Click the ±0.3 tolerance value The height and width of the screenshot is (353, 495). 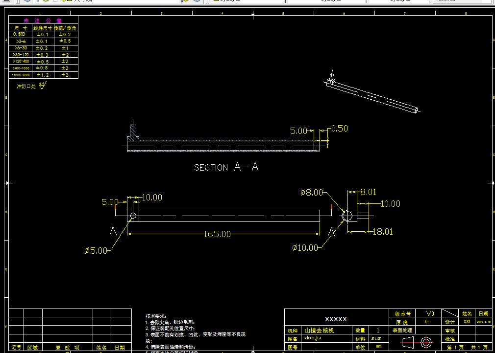click(x=42, y=55)
